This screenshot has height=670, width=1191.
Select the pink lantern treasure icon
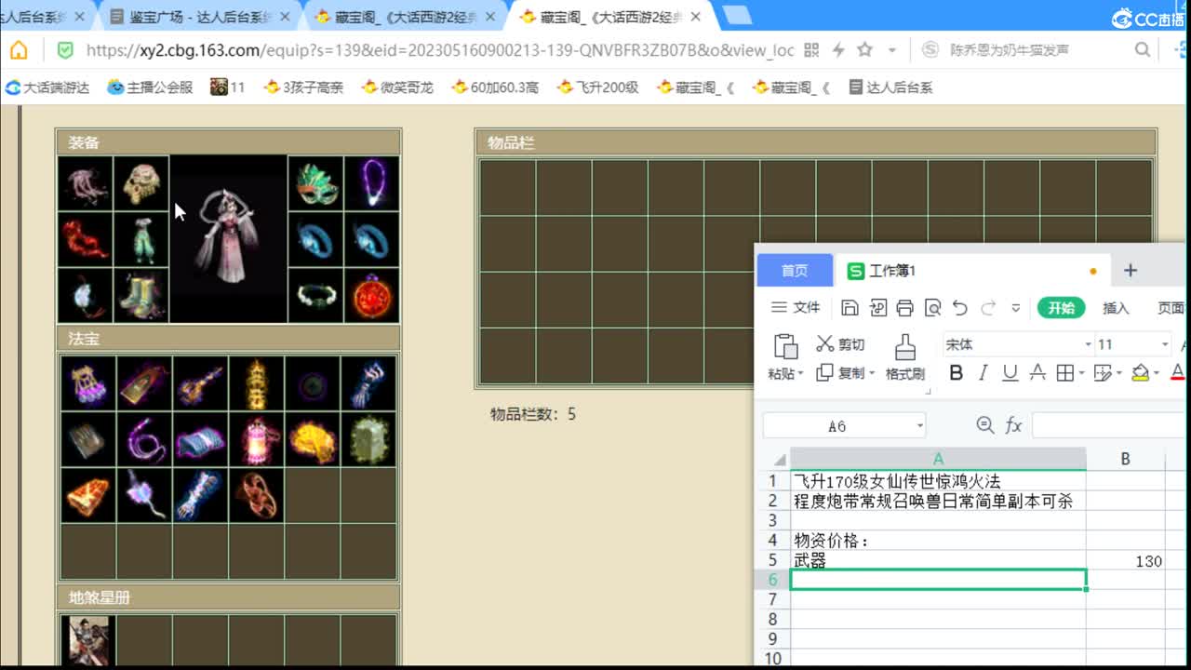tap(257, 439)
